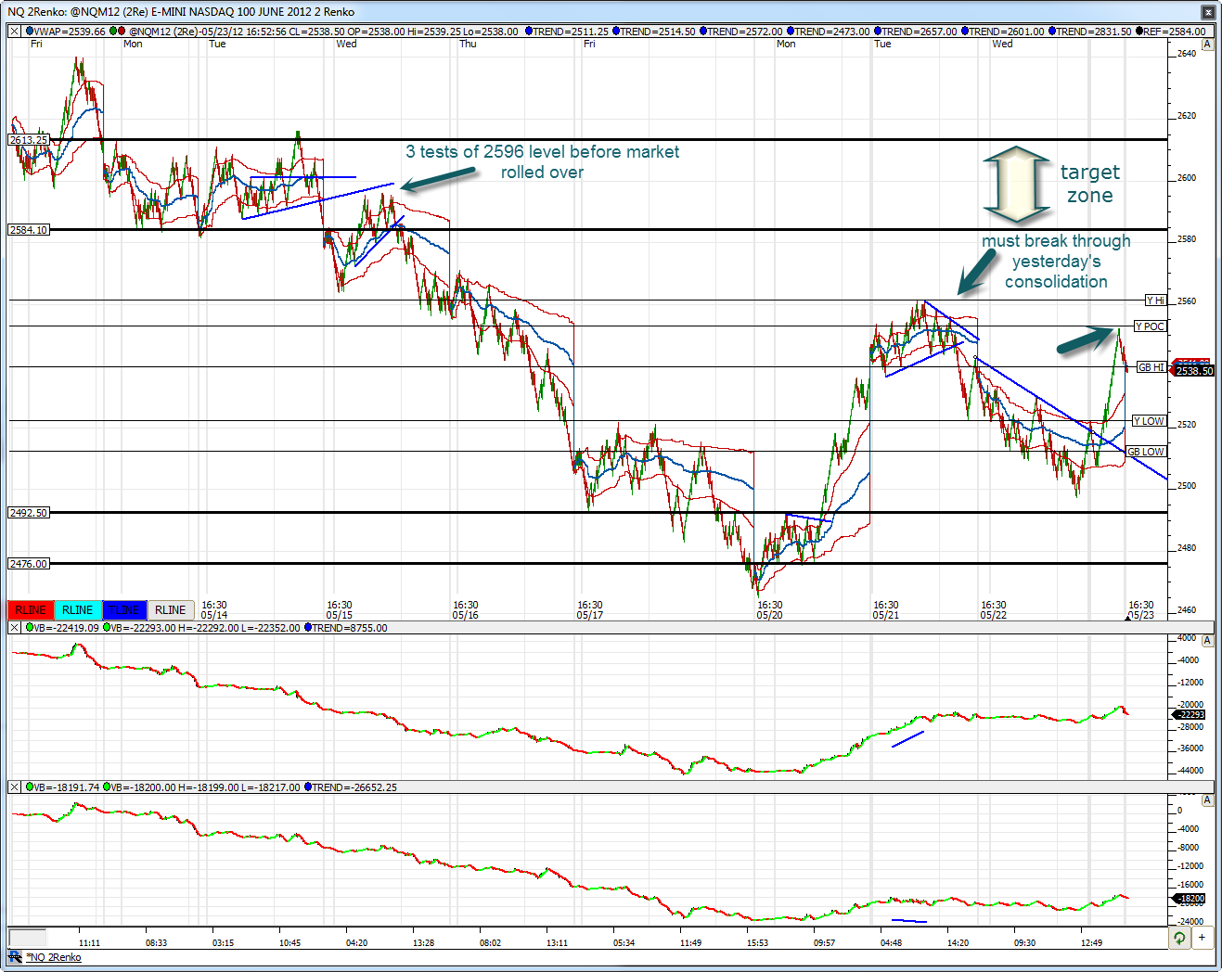Click the GB HI line label
This screenshot has width=1222, height=972.
(x=1151, y=367)
